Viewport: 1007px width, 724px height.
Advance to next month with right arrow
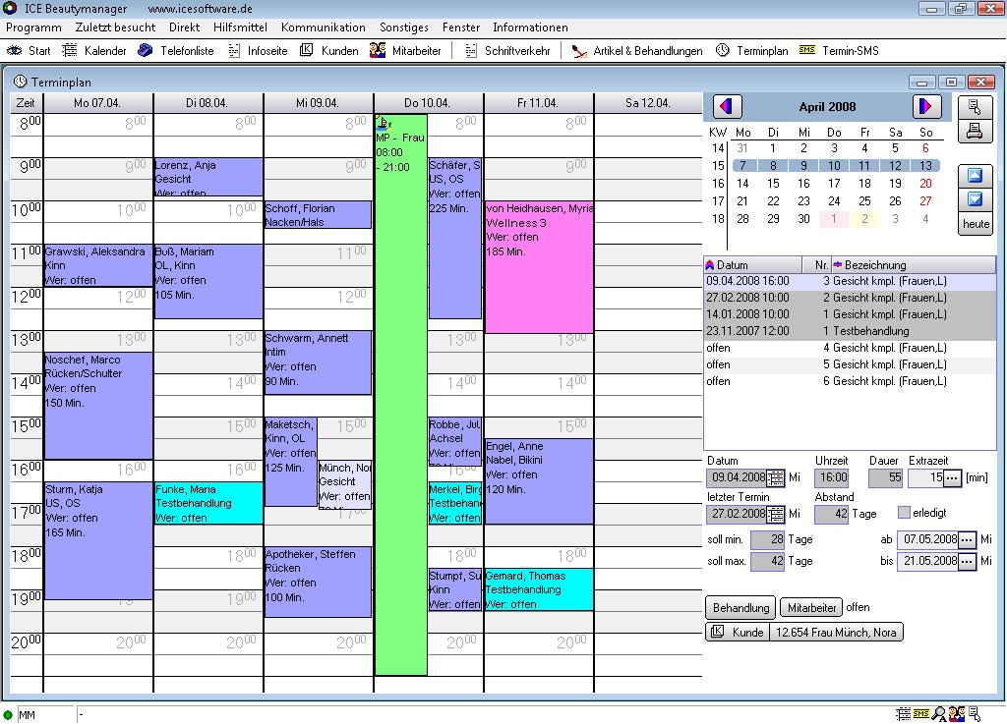click(925, 106)
